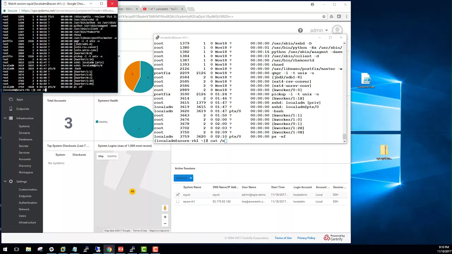Open the green Camtasia taskbar icon
Viewport: 452px width, 254px height.
(x=144, y=249)
